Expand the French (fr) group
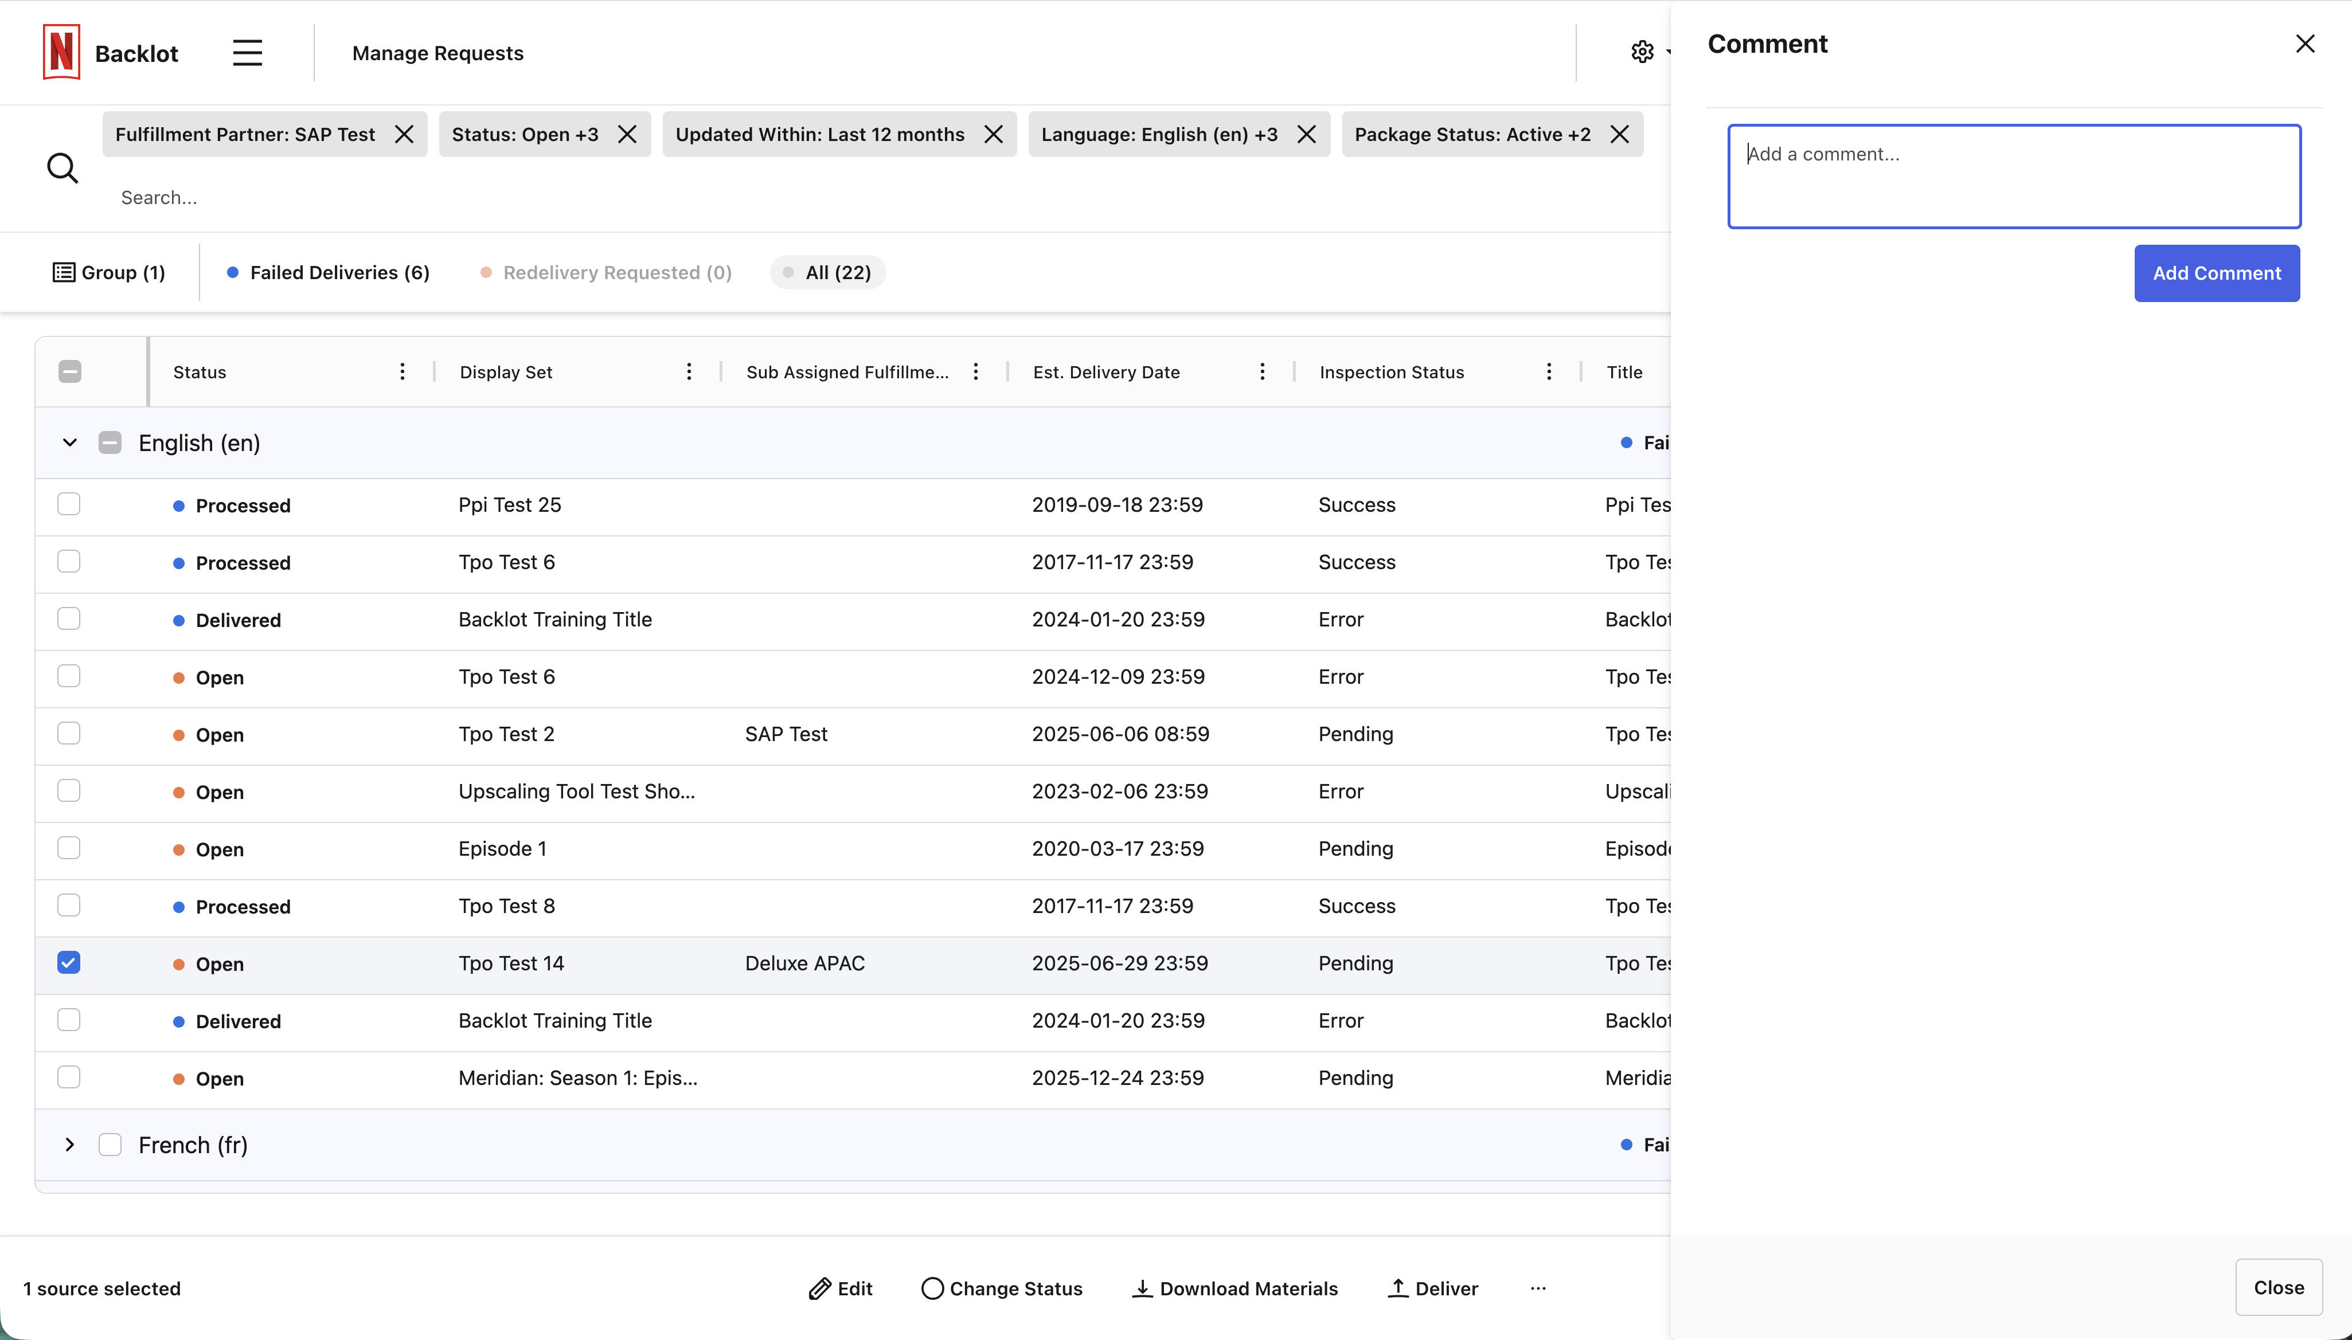 click(x=69, y=1145)
